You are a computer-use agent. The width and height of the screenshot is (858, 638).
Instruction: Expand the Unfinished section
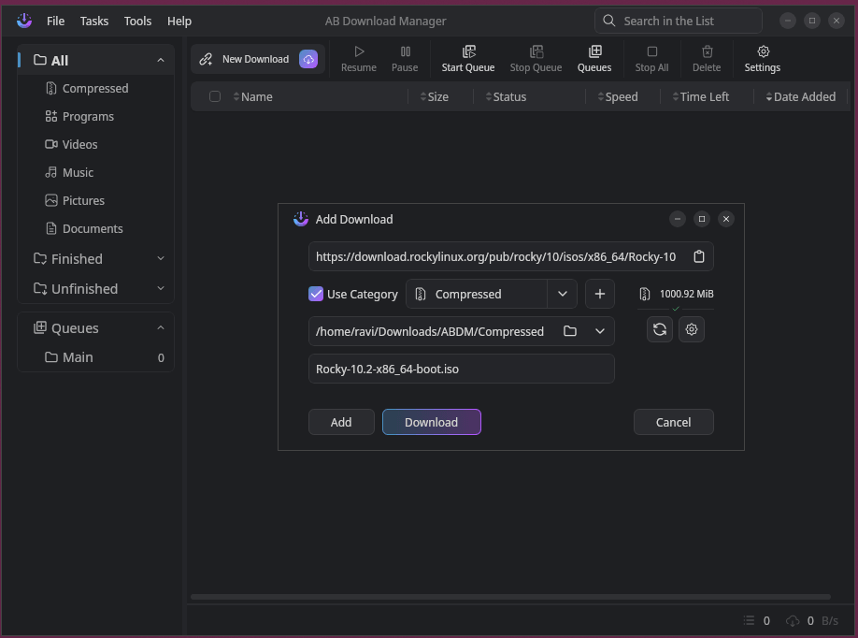161,289
